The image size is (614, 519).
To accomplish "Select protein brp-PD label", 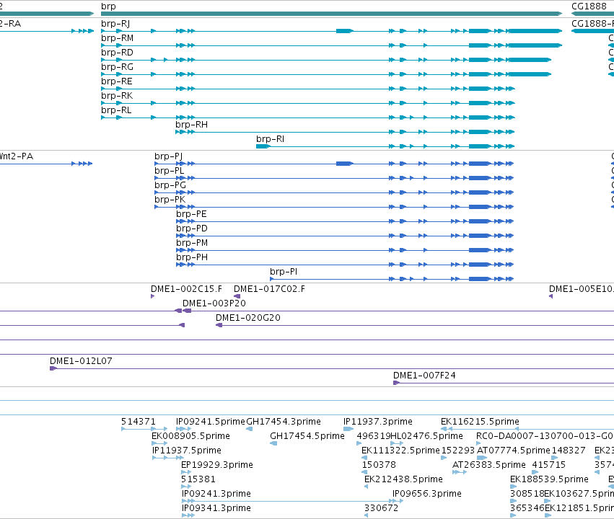I will coord(192,229).
